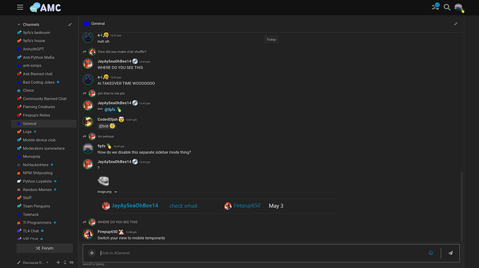479x268 pixels.
Task: Open the Random Memes channel
Action: coord(44,190)
